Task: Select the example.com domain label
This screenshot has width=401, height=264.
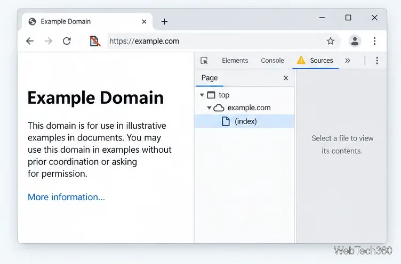Action: click(x=249, y=108)
